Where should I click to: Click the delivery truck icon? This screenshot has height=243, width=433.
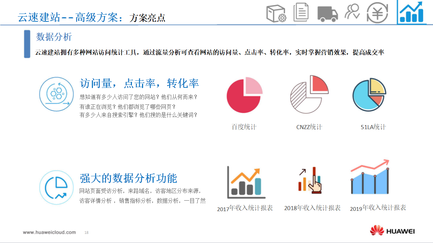point(328,14)
